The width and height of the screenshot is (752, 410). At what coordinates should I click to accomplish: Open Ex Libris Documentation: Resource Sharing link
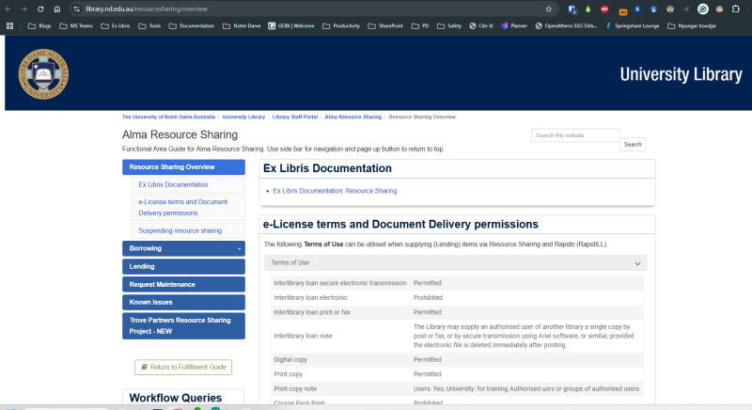(335, 191)
